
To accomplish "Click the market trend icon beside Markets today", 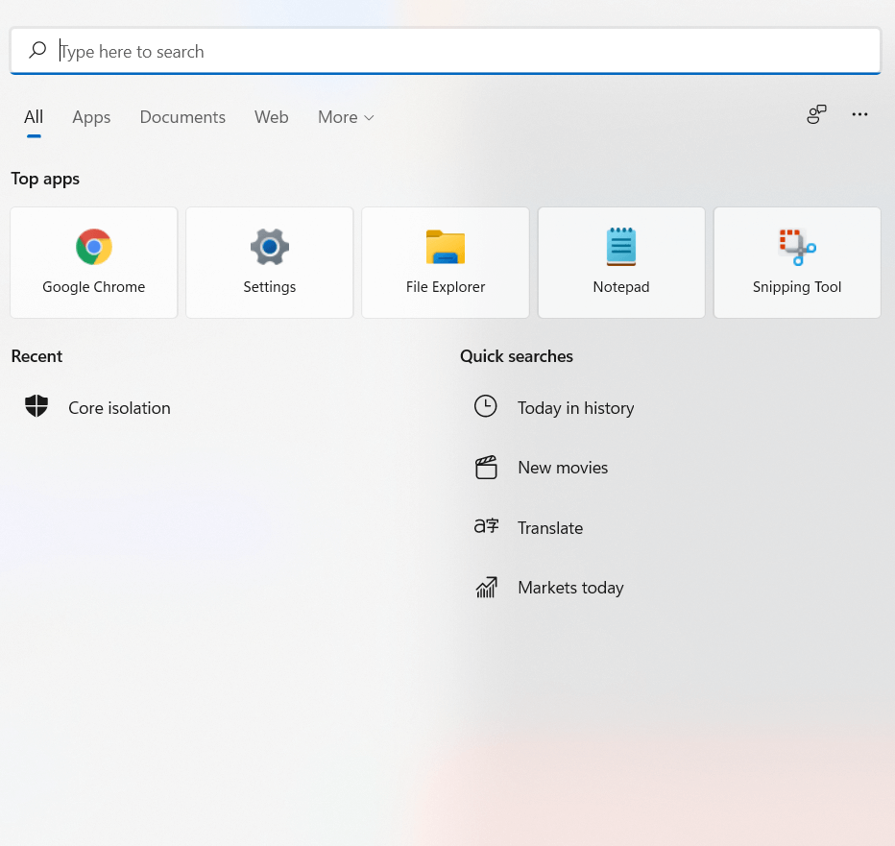I will tap(486, 587).
